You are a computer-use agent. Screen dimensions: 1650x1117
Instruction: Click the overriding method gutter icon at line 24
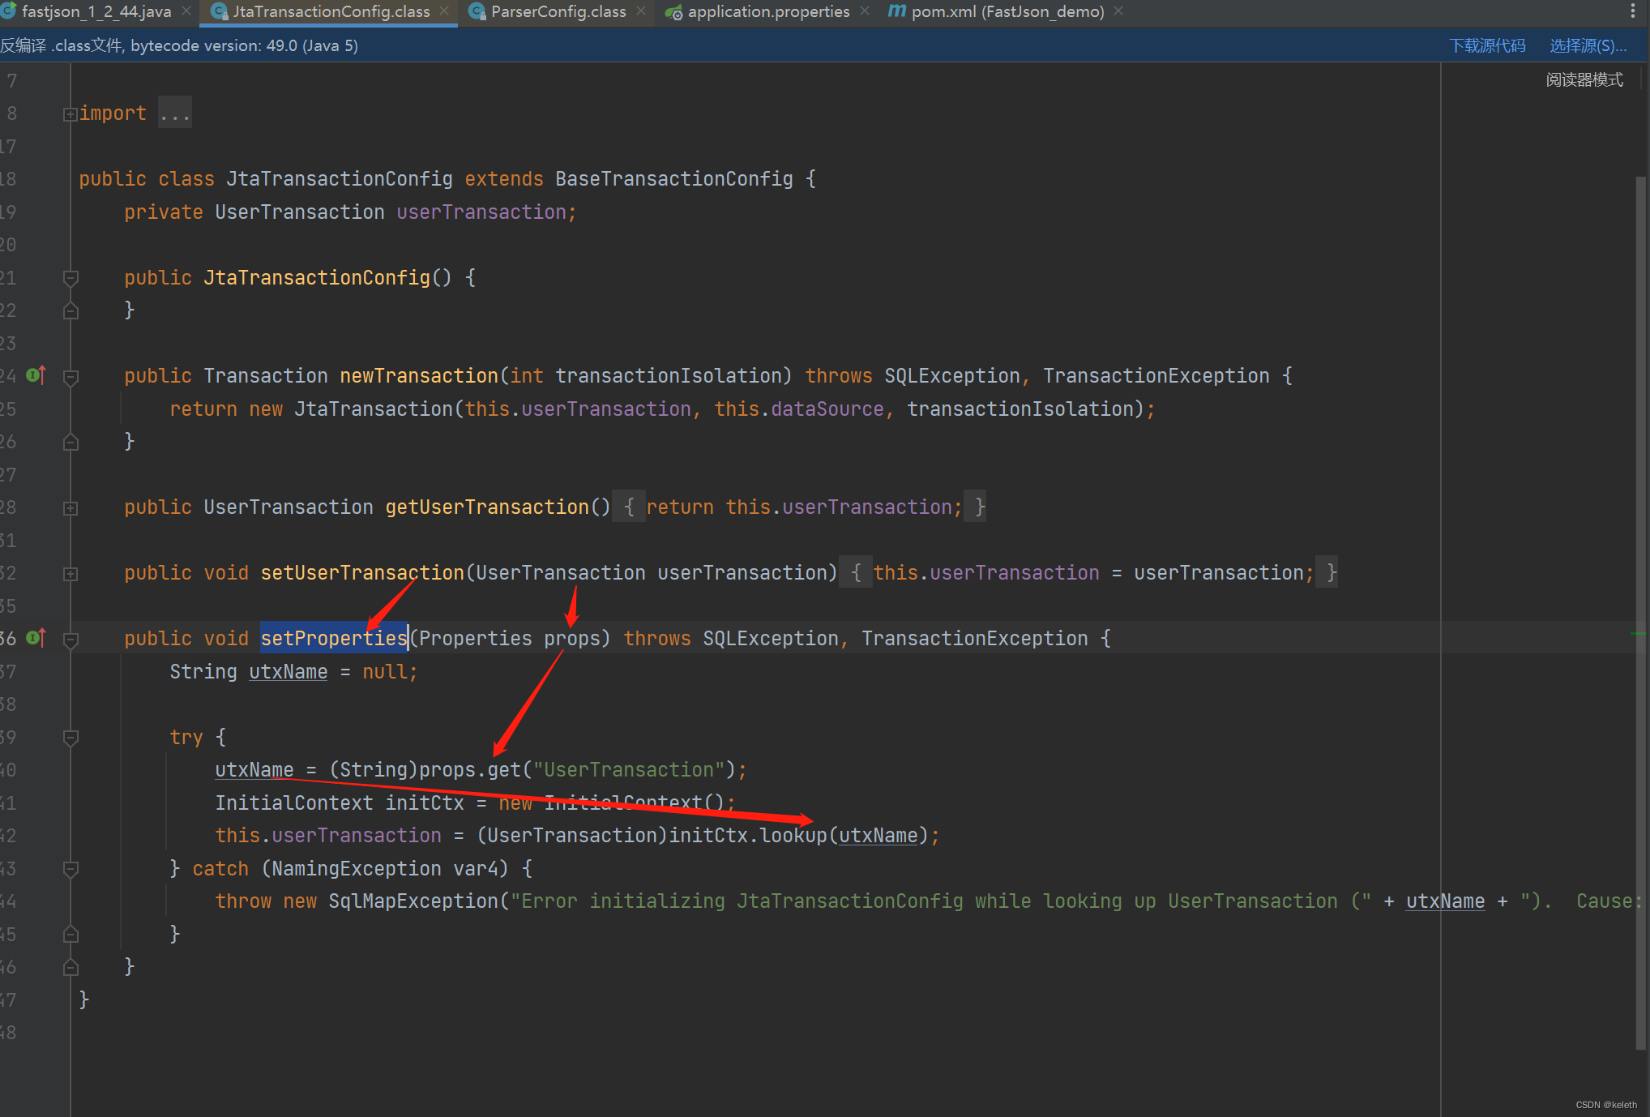pos(34,374)
